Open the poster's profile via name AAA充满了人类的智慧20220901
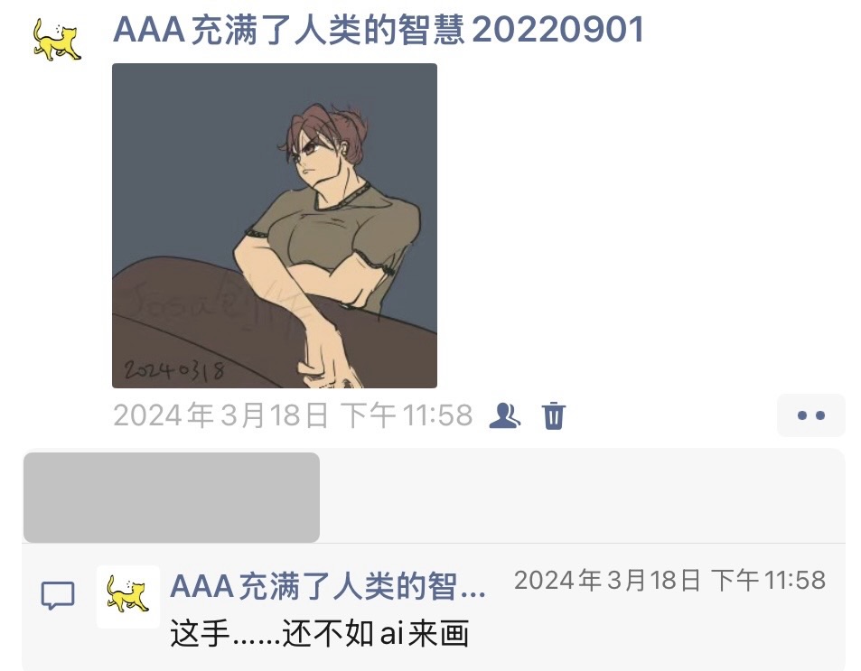The height and width of the screenshot is (671, 861). point(379,30)
